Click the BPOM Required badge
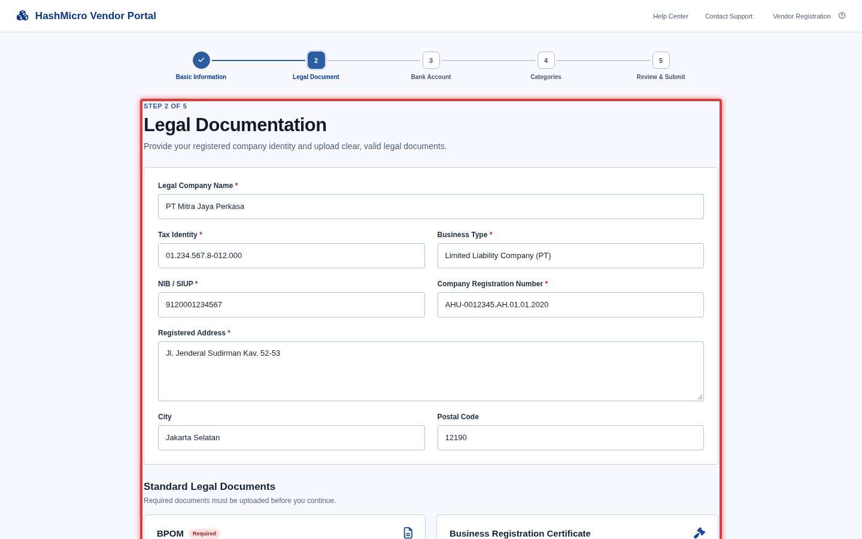This screenshot has width=862, height=539. (x=204, y=534)
